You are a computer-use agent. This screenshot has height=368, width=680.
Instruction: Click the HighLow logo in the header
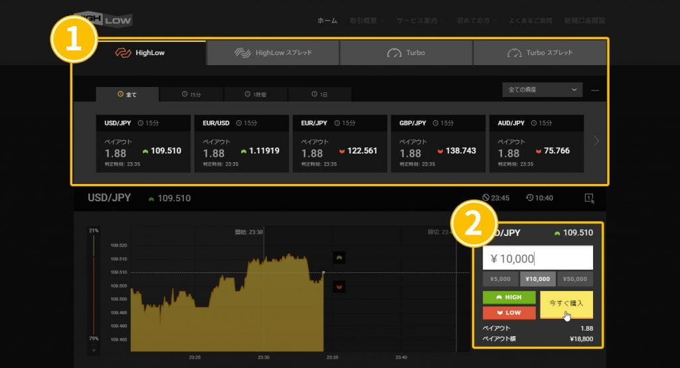tap(104, 20)
